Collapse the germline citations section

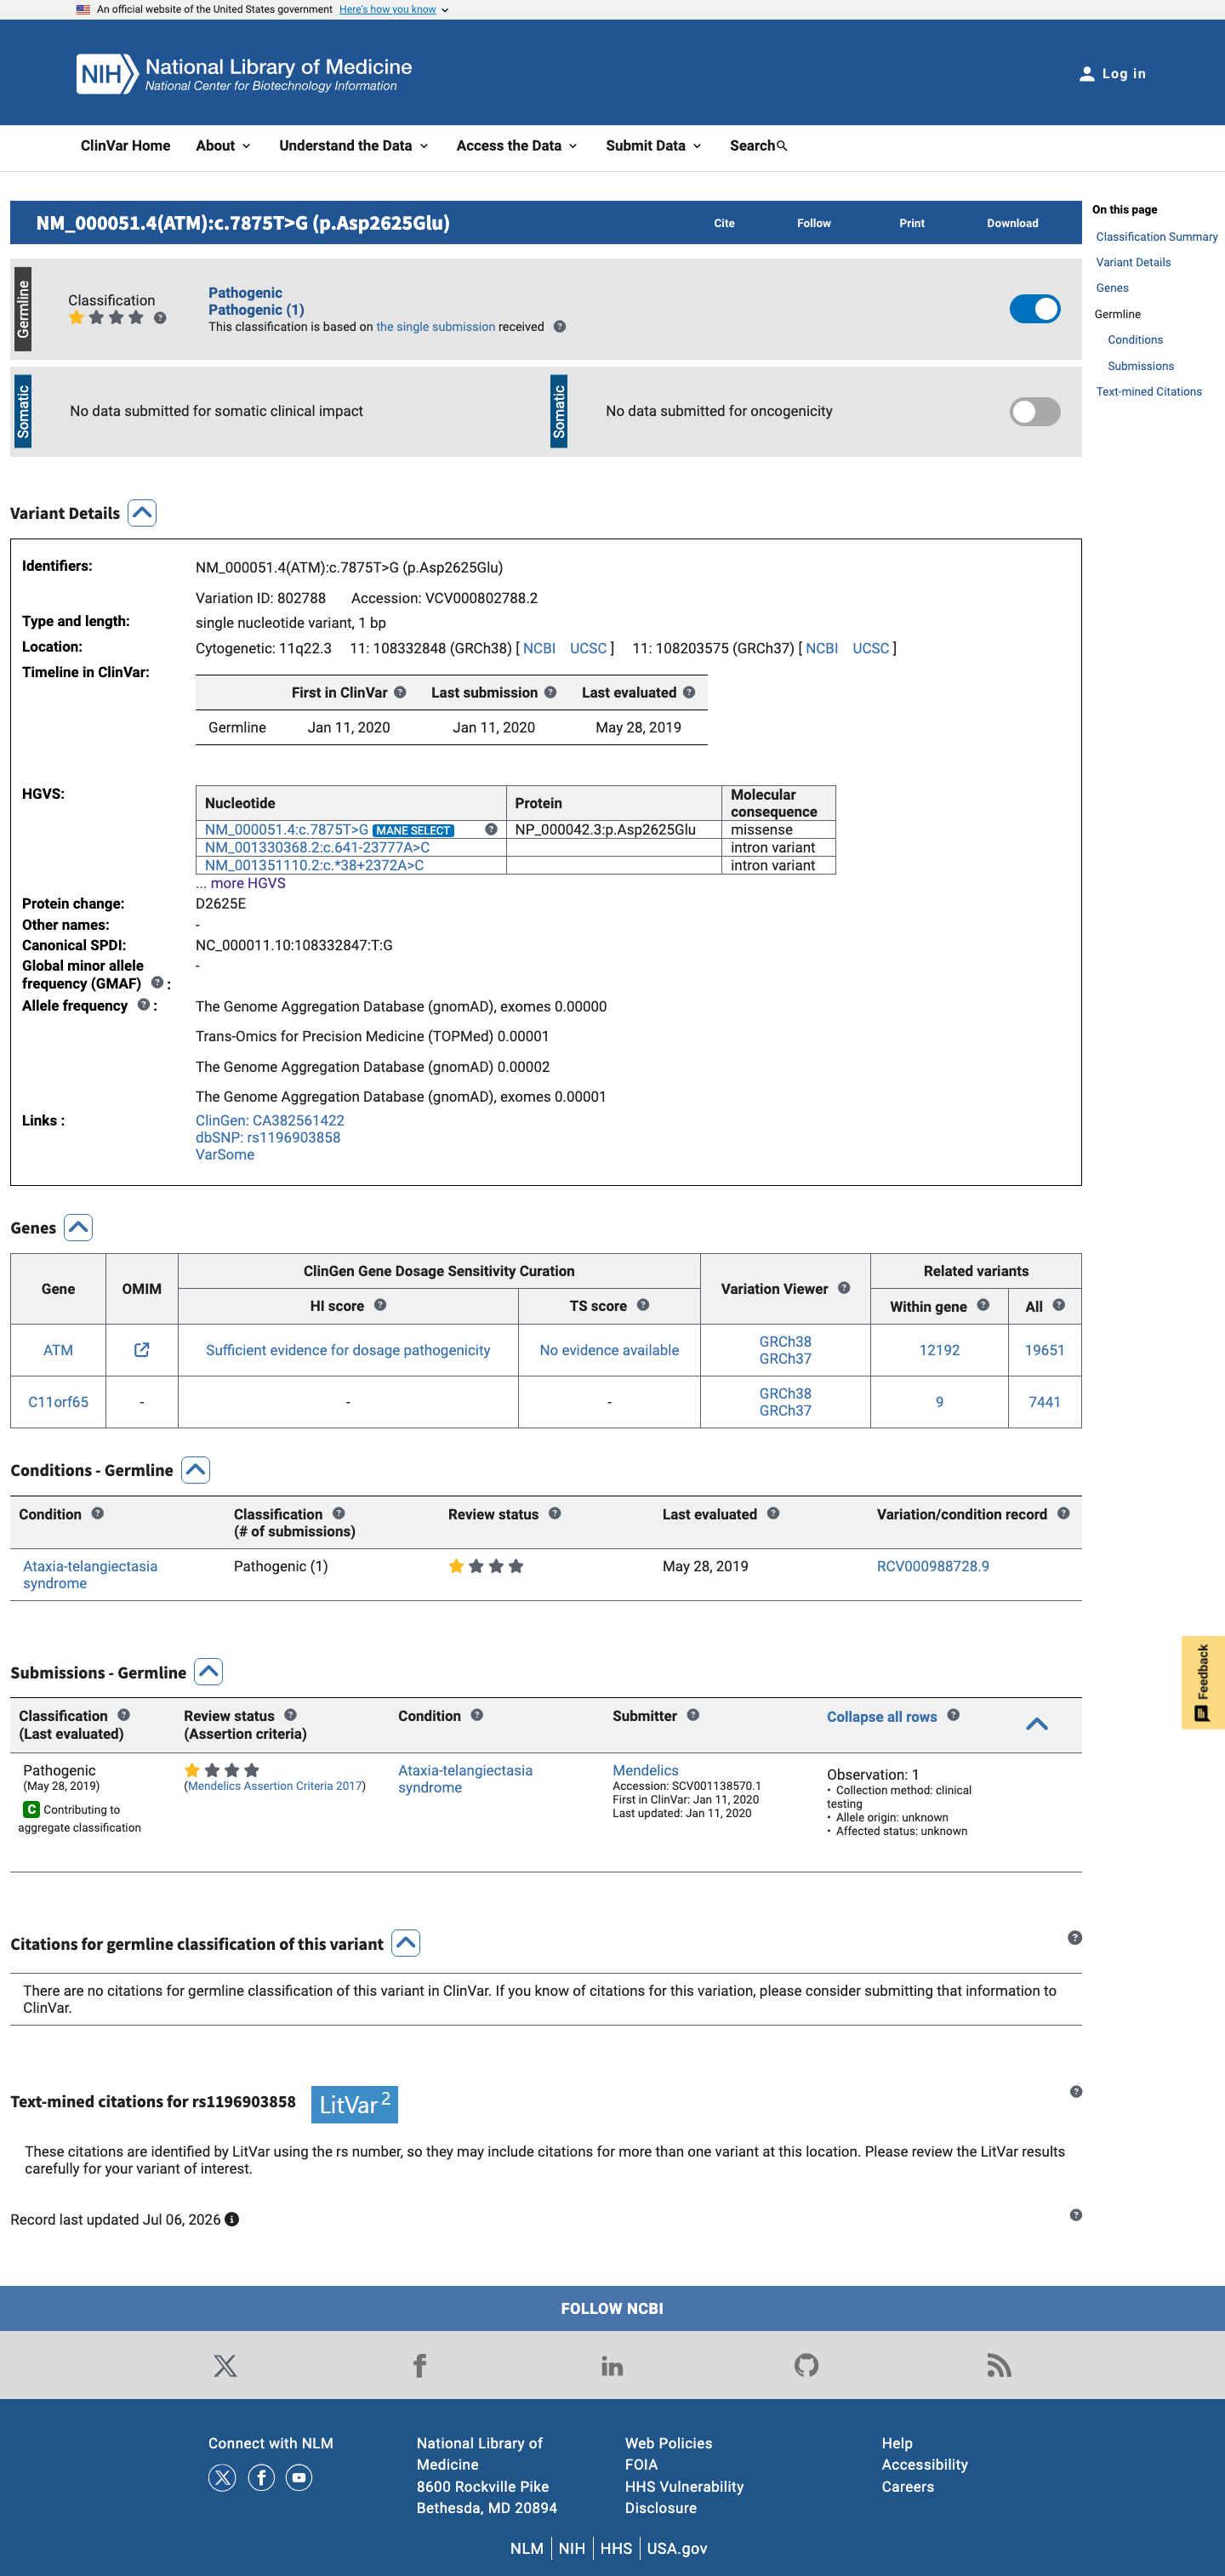(x=406, y=1943)
